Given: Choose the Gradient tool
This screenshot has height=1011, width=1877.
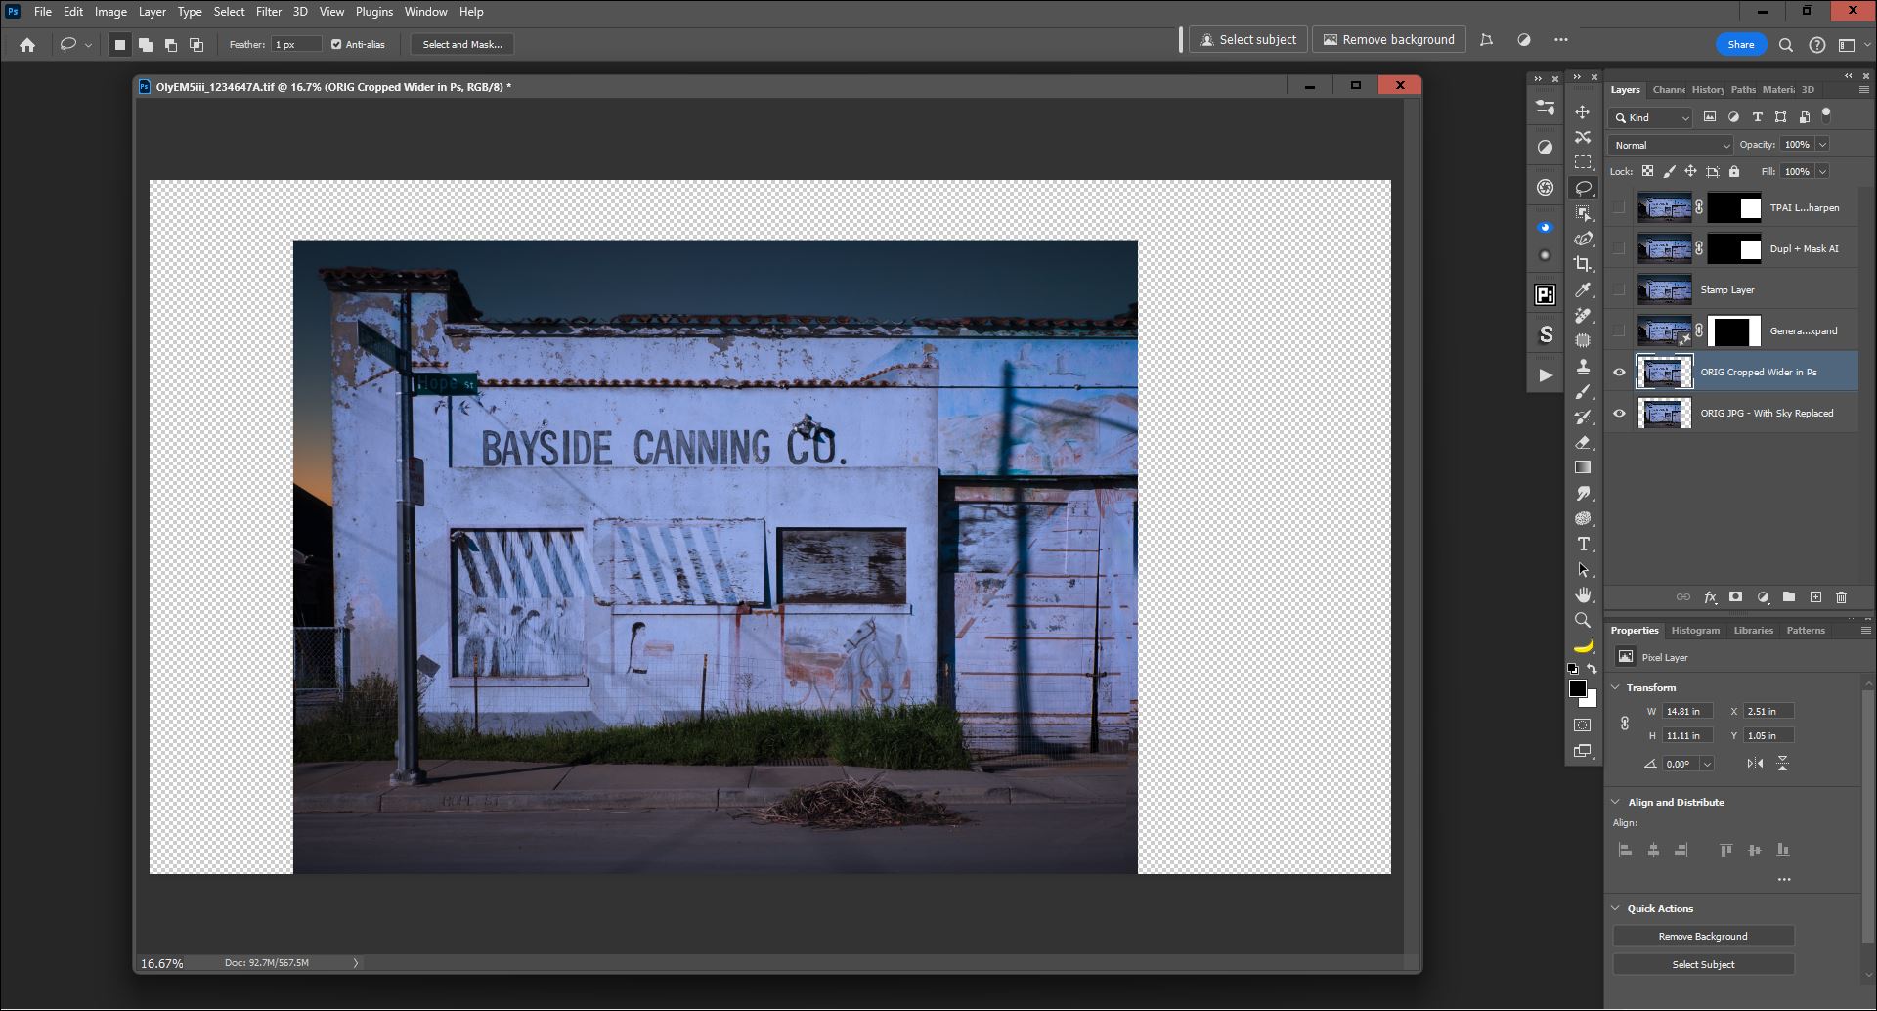Looking at the screenshot, I should [x=1583, y=467].
